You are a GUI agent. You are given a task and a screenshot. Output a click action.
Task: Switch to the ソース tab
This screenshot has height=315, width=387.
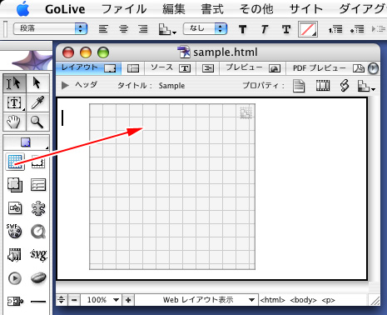[170, 68]
